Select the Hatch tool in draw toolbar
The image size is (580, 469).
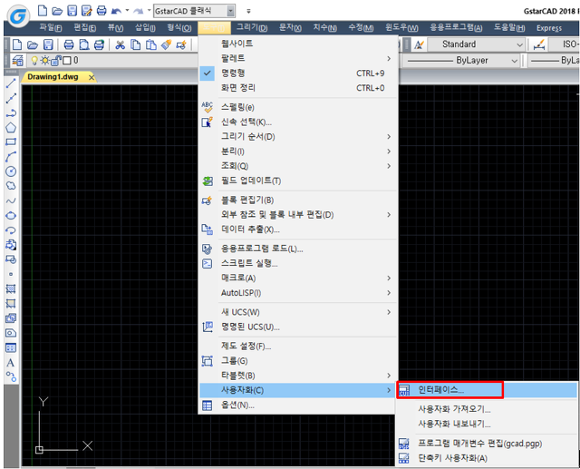click(11, 288)
